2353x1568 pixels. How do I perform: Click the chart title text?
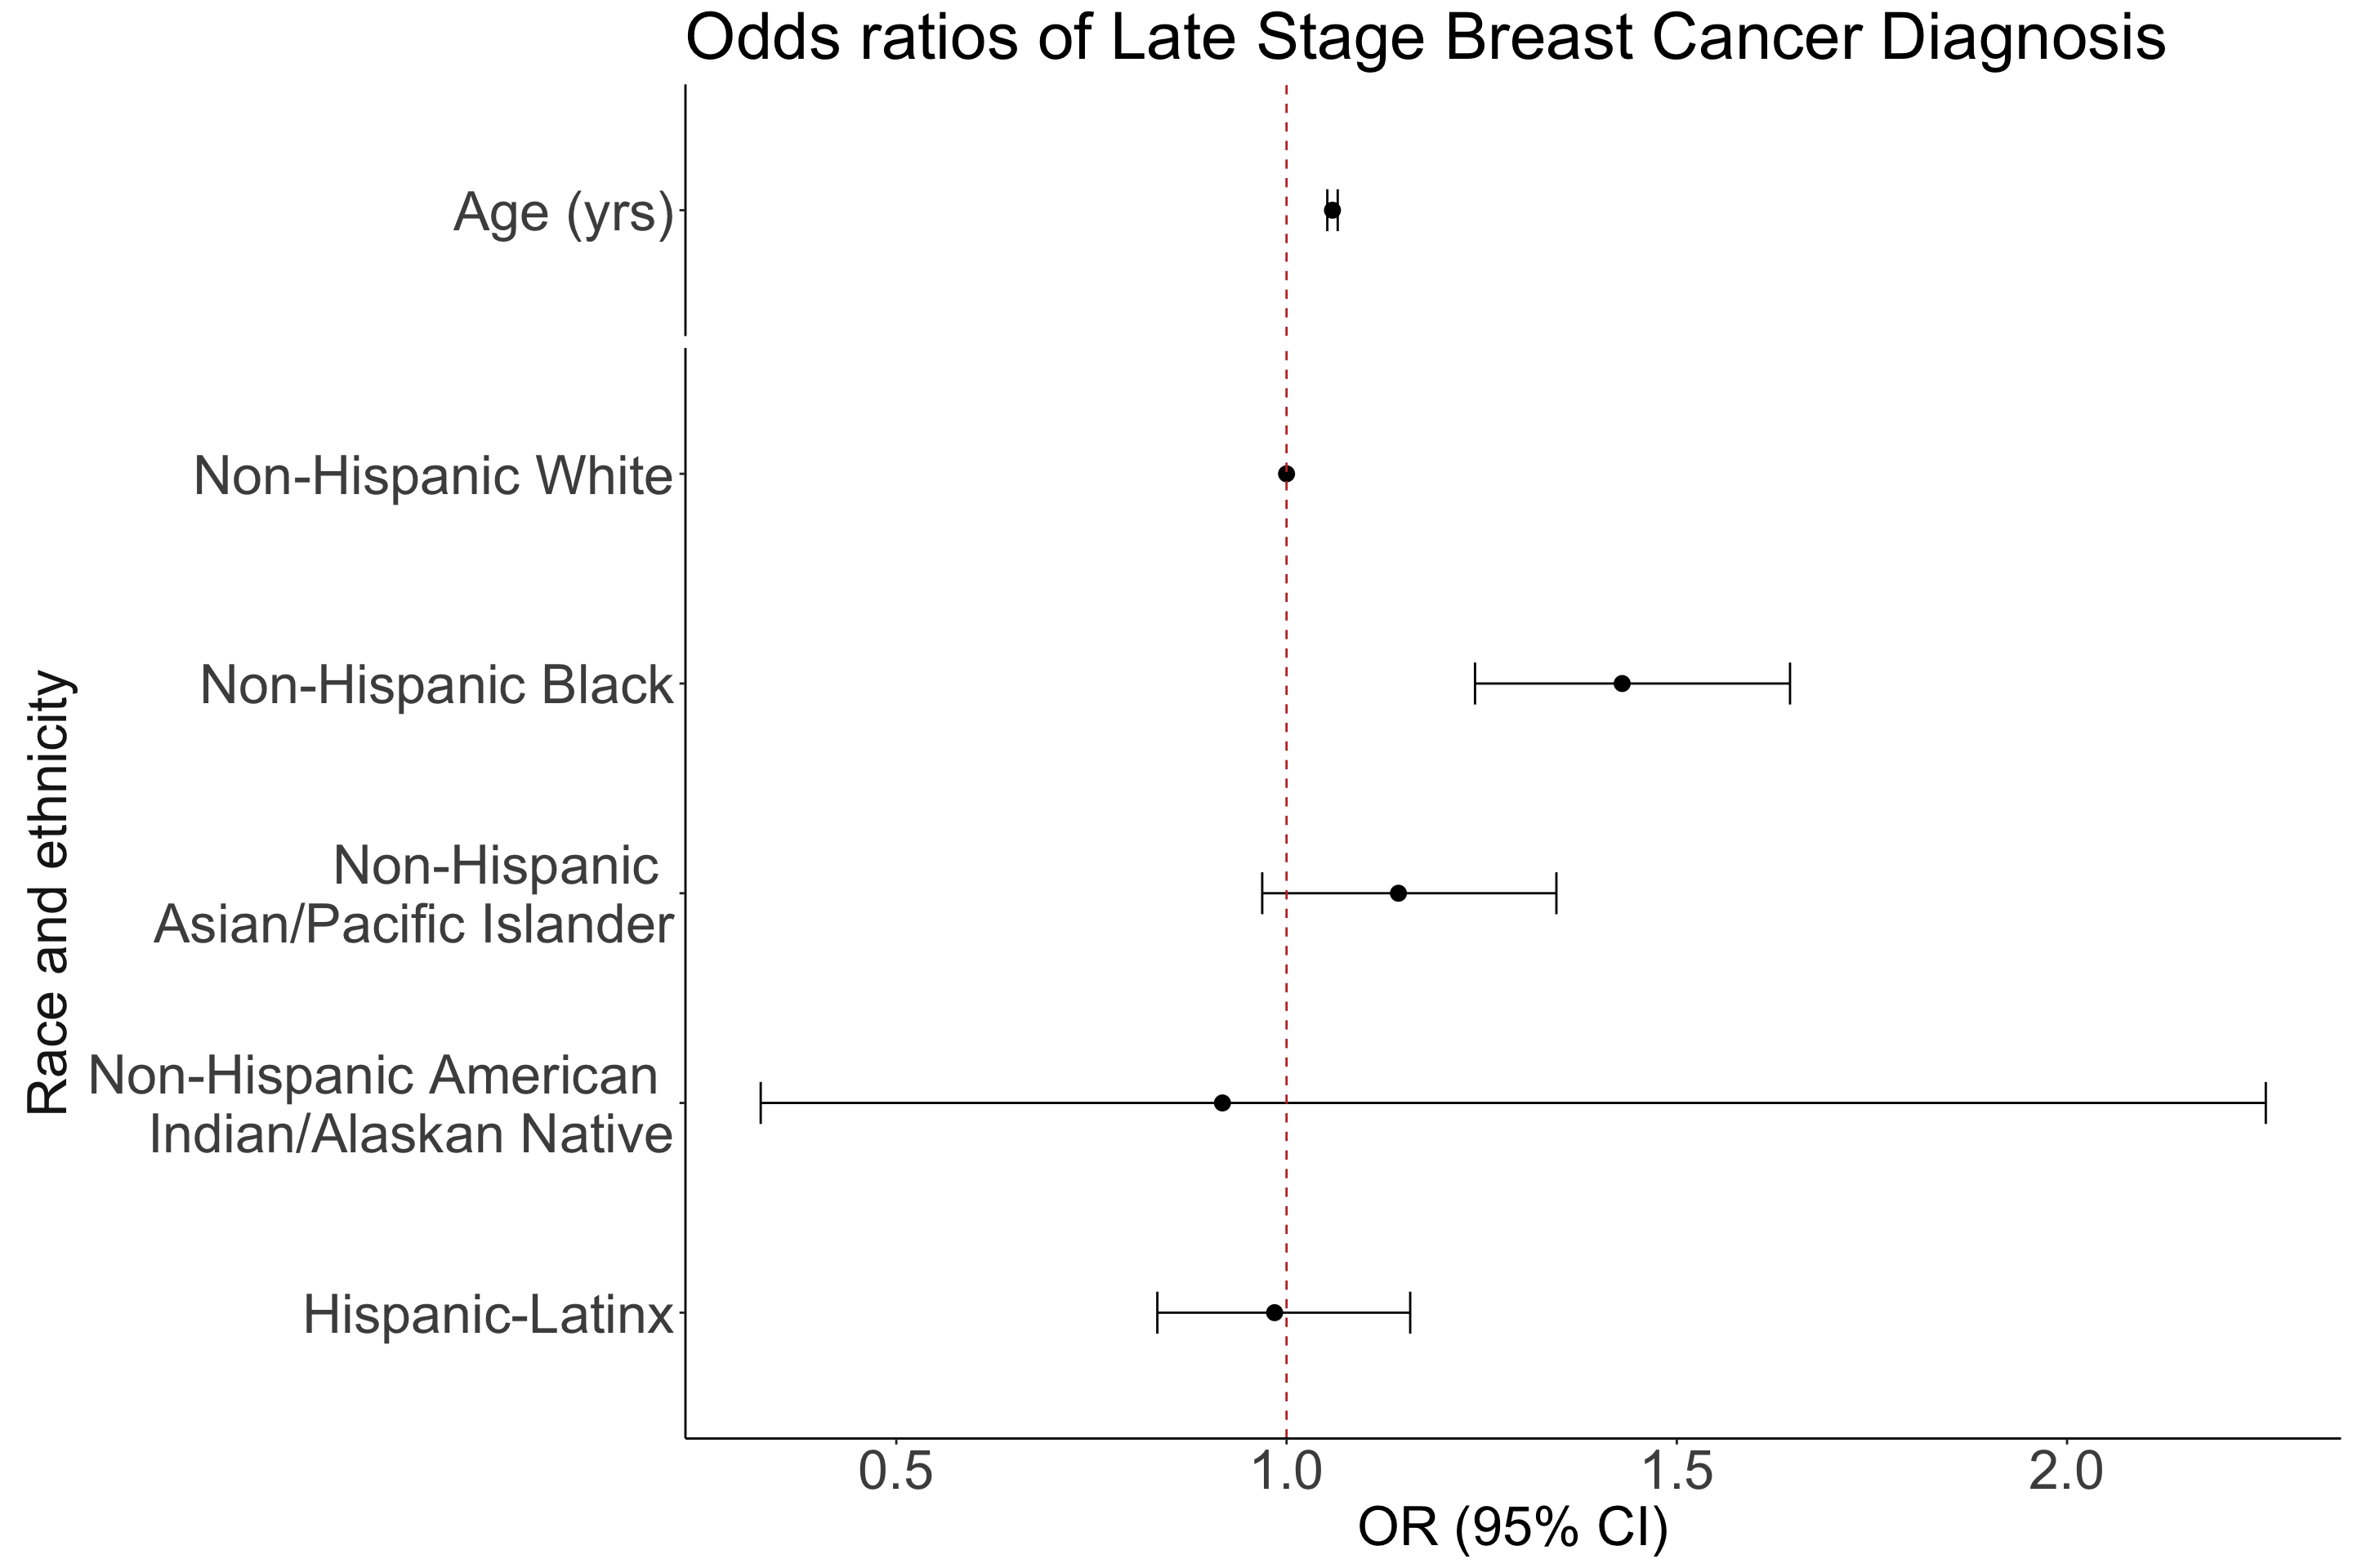pyautogui.click(x=1426, y=38)
